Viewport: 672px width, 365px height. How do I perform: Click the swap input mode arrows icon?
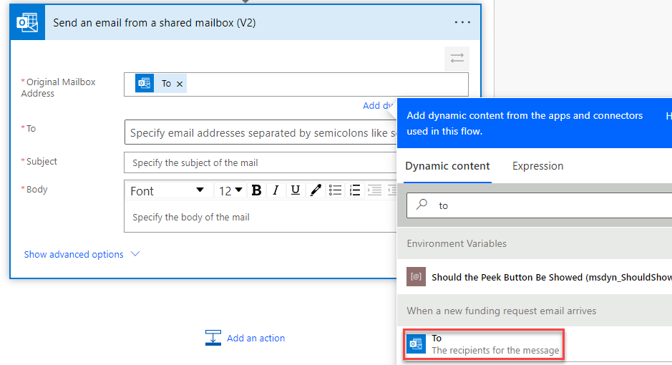(457, 59)
